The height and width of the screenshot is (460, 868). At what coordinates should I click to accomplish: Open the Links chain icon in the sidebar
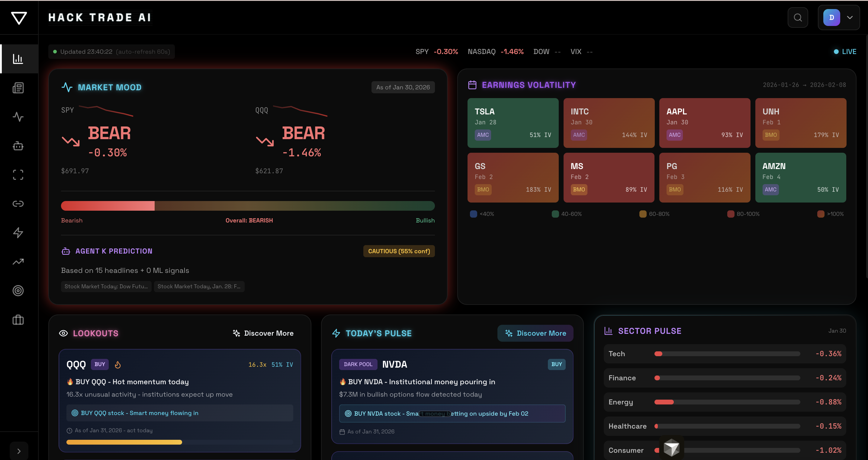18,203
